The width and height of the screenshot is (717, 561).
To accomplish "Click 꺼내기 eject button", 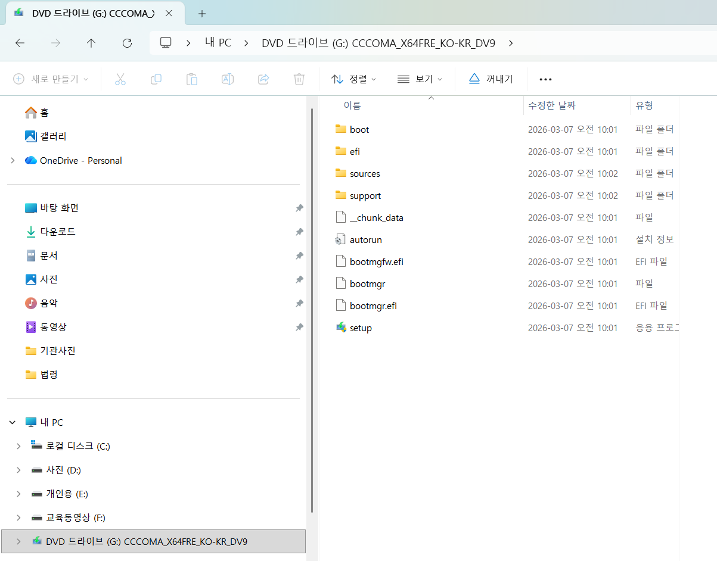I will point(491,79).
